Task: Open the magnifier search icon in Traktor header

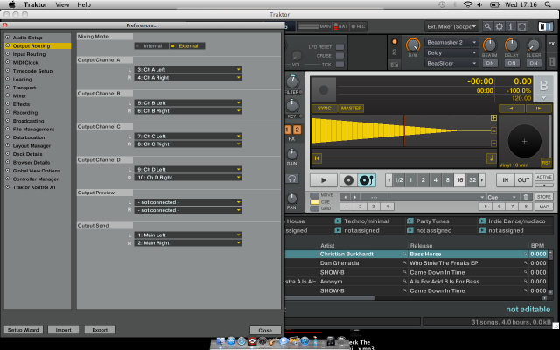Action: coord(487,26)
